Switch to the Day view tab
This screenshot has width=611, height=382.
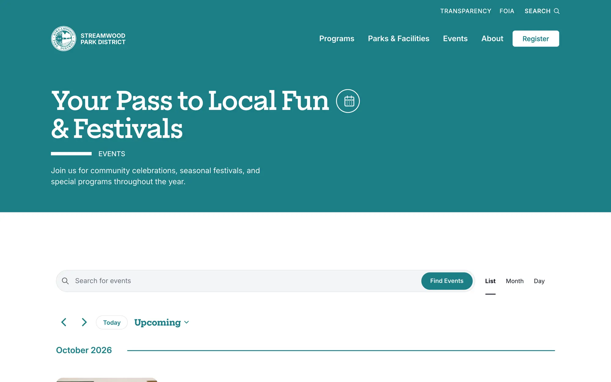539,281
